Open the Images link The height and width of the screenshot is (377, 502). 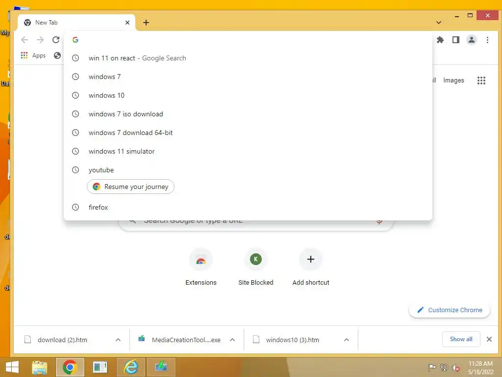point(453,80)
